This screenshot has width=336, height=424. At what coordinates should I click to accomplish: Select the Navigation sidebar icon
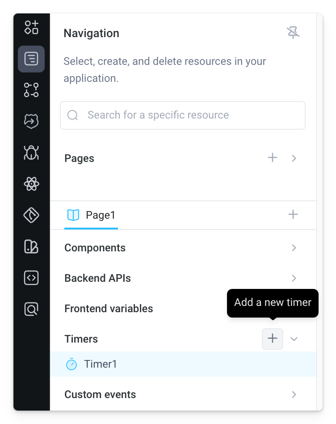[31, 59]
